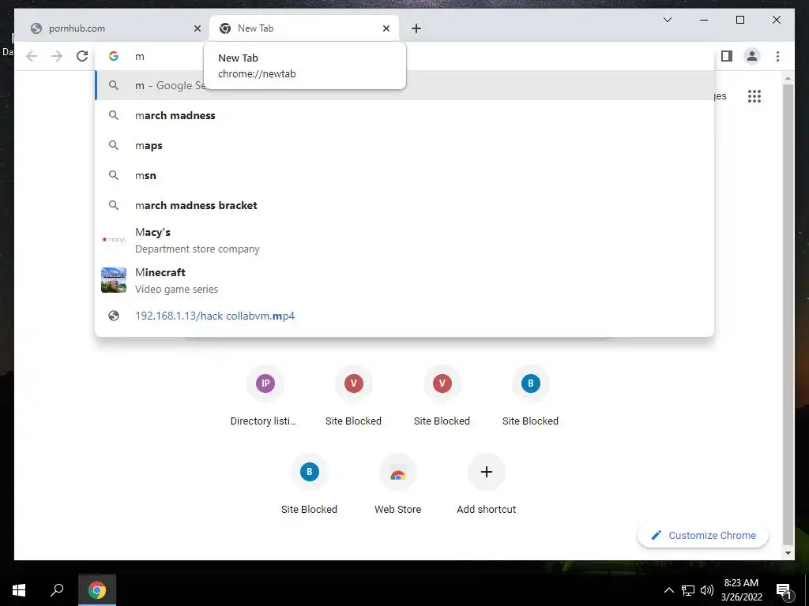
Task: Go back with the back arrow
Action: point(32,56)
